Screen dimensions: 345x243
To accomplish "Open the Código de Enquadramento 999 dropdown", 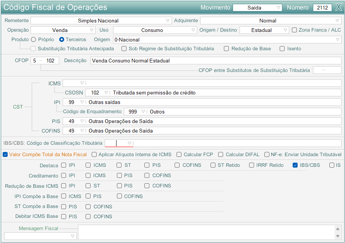I will click(x=143, y=112).
